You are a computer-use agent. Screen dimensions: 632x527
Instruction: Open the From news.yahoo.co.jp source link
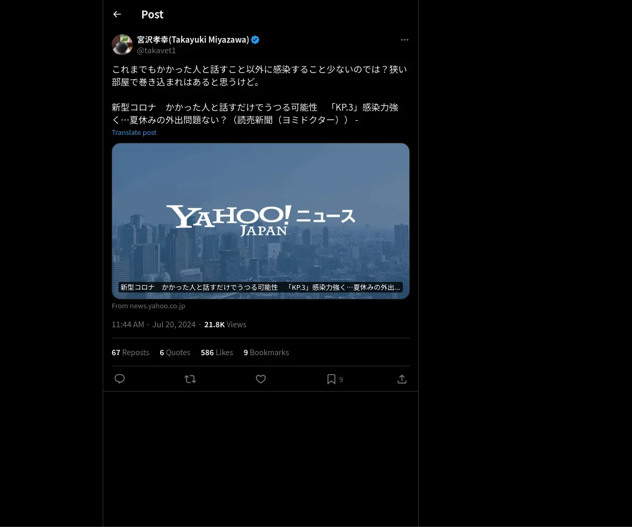[x=149, y=306]
